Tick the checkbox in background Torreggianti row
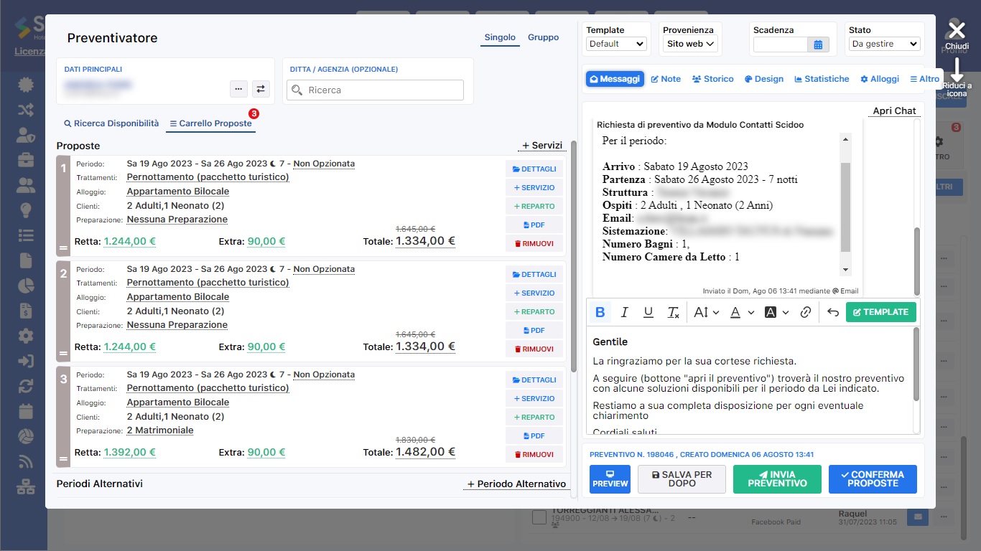This screenshot has height=551, width=981. [540, 517]
